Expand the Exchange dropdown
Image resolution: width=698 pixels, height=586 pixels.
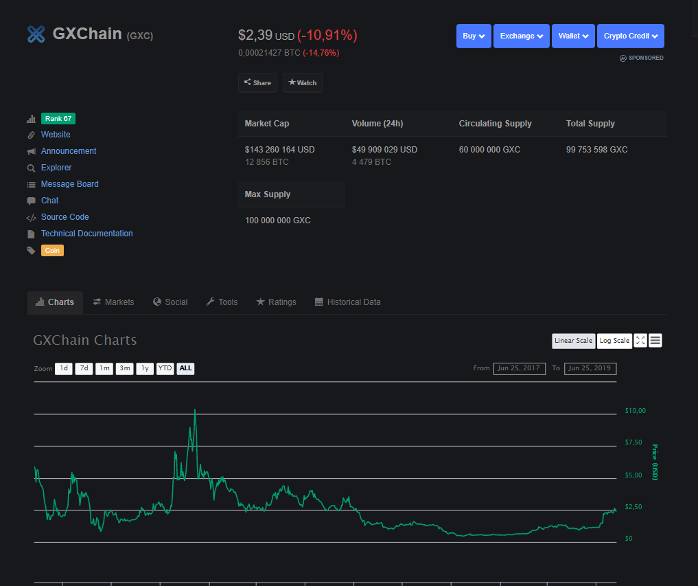[522, 36]
